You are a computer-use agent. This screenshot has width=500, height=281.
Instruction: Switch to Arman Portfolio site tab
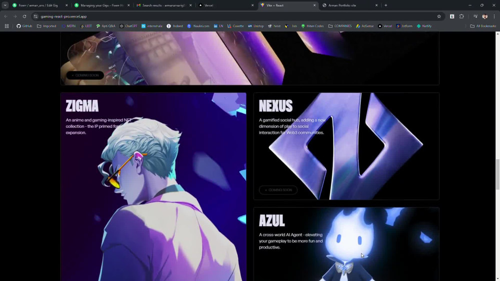click(x=348, y=5)
